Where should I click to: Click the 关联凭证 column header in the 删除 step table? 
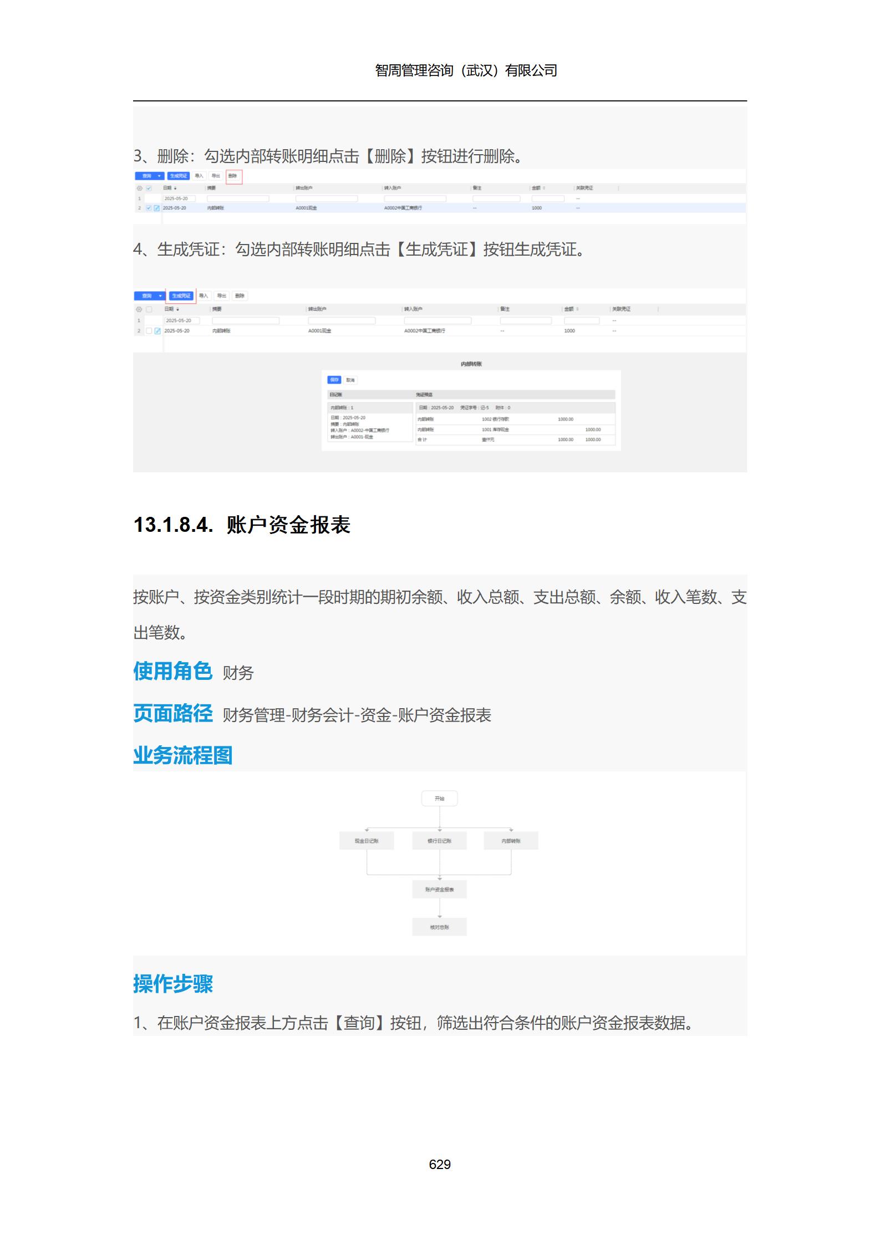point(584,189)
